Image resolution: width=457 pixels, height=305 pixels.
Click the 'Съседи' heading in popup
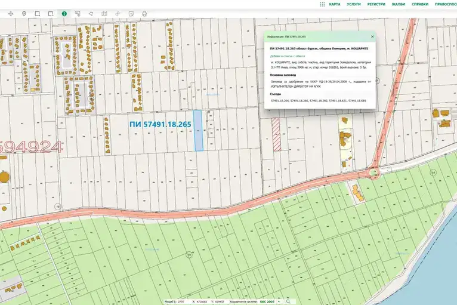tap(276, 94)
